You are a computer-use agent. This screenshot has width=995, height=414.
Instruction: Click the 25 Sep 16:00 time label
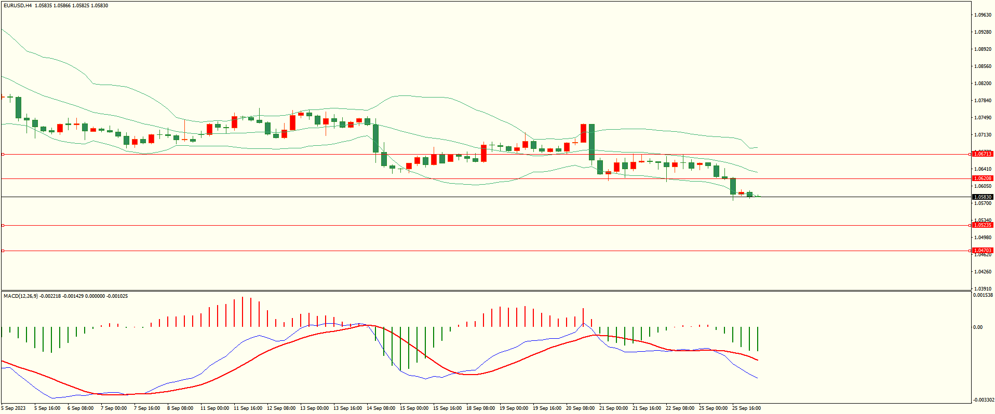[746, 408]
